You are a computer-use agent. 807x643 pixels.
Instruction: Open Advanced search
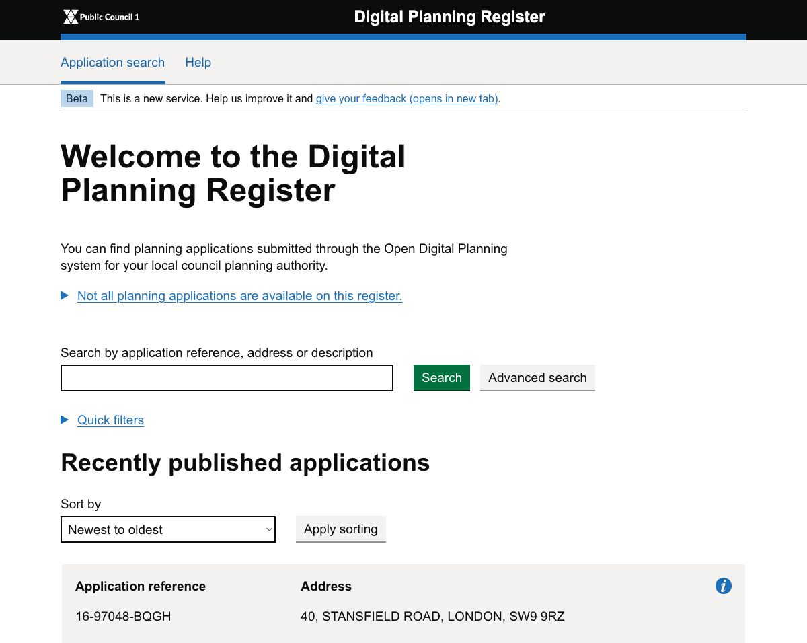[537, 377]
